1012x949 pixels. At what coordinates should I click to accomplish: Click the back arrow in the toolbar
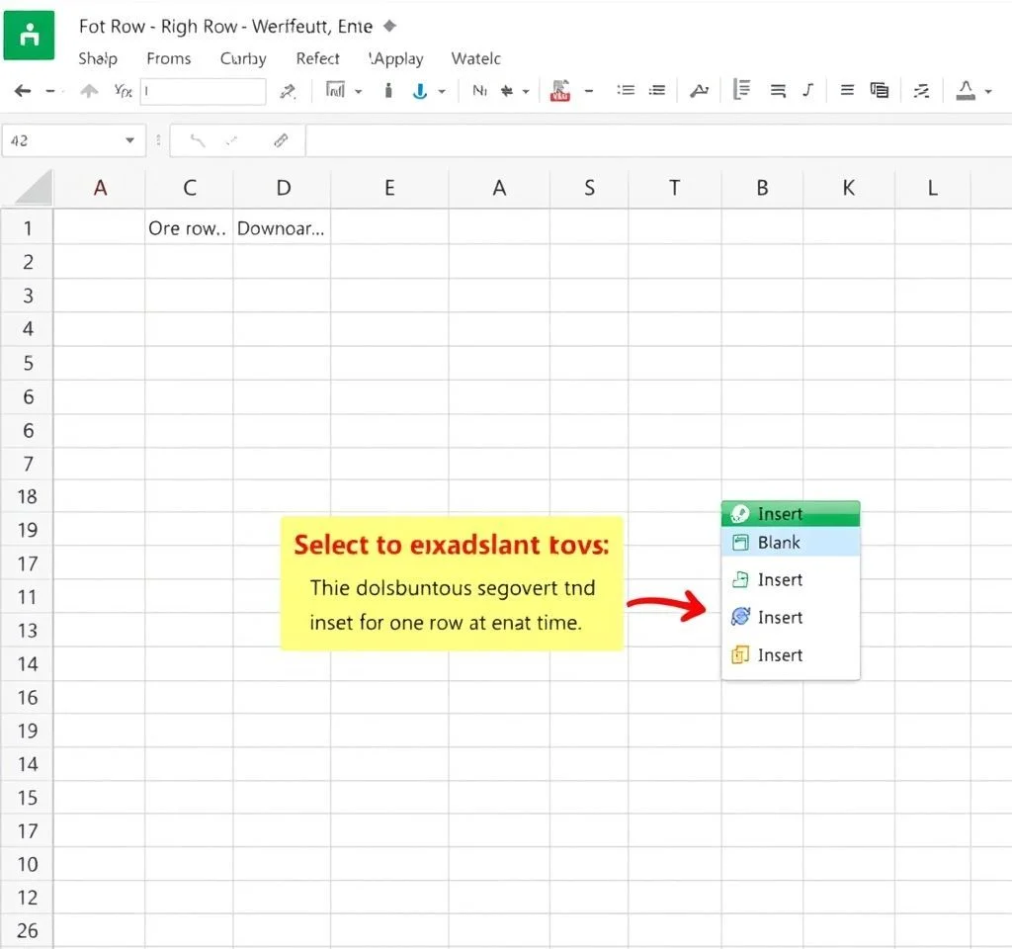22,91
